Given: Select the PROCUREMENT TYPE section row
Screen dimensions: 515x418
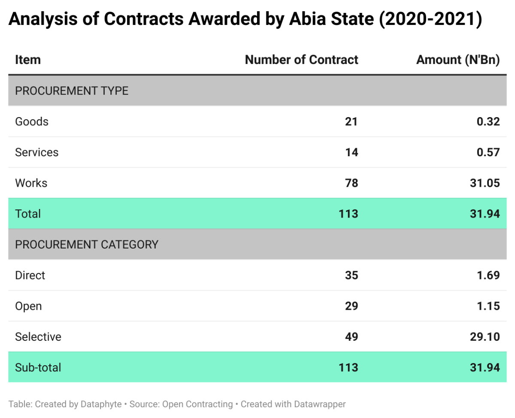Looking at the screenshot, I should point(72,91).
